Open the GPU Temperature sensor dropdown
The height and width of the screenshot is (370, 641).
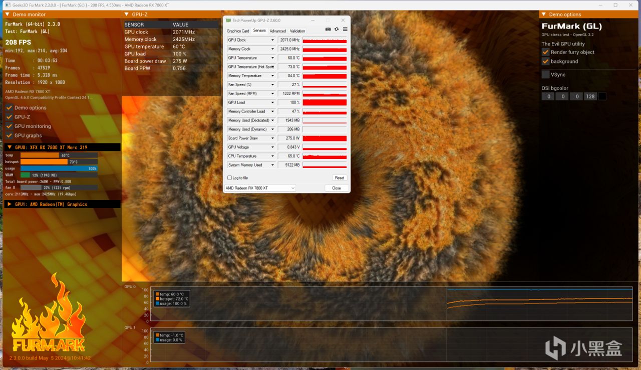click(x=272, y=58)
